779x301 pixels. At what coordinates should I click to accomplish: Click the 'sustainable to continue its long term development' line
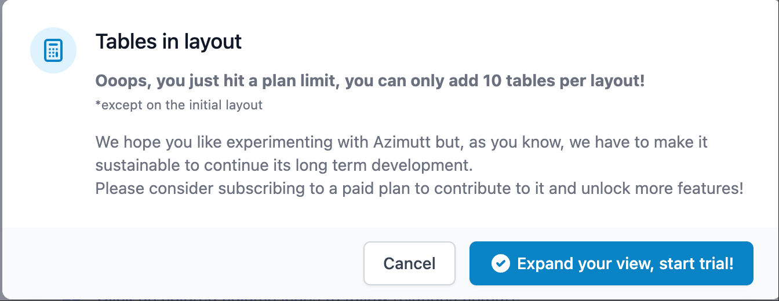284,165
